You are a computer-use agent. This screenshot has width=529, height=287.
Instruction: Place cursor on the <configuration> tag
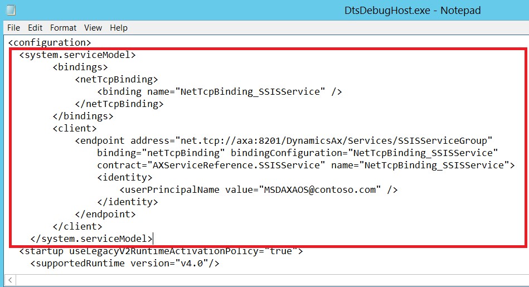pos(49,42)
